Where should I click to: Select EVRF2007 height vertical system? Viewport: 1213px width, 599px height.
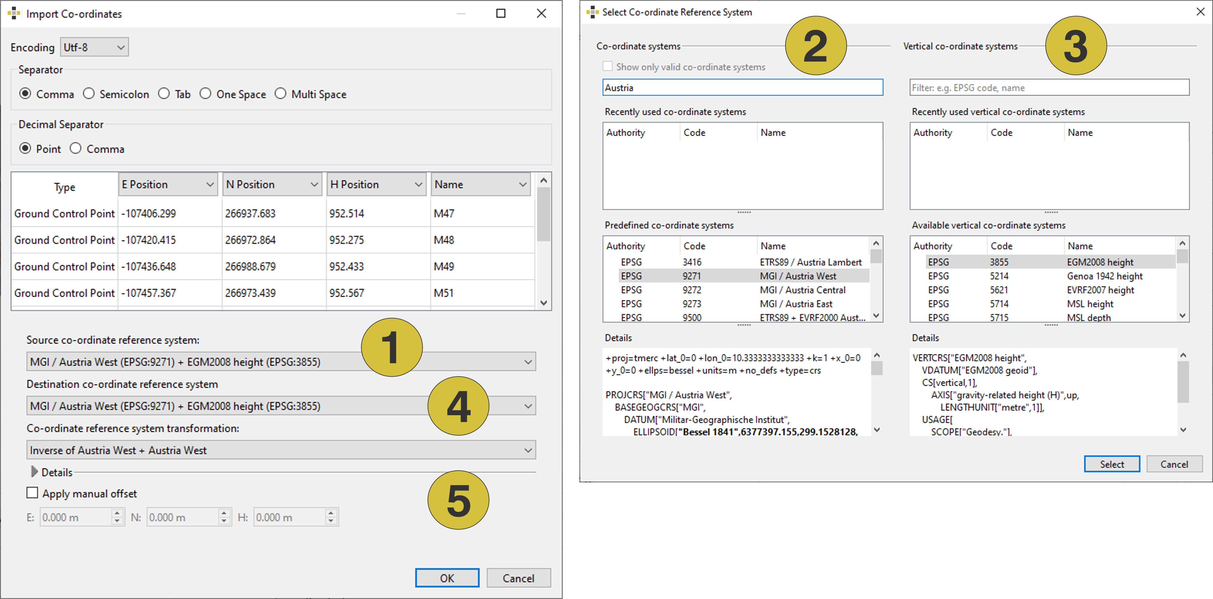click(x=1051, y=290)
